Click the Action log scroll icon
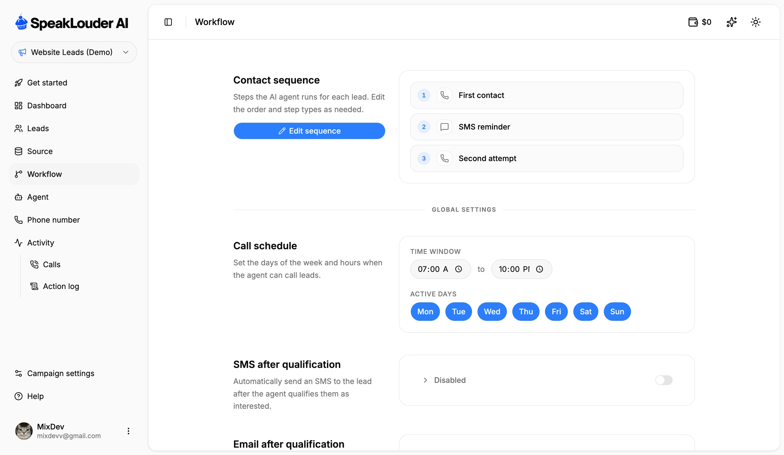Screen dimensions: 784x455 (x=34, y=286)
